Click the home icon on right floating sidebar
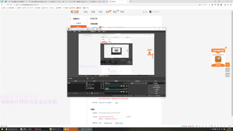The height and width of the screenshot is (131, 233). 227,70
